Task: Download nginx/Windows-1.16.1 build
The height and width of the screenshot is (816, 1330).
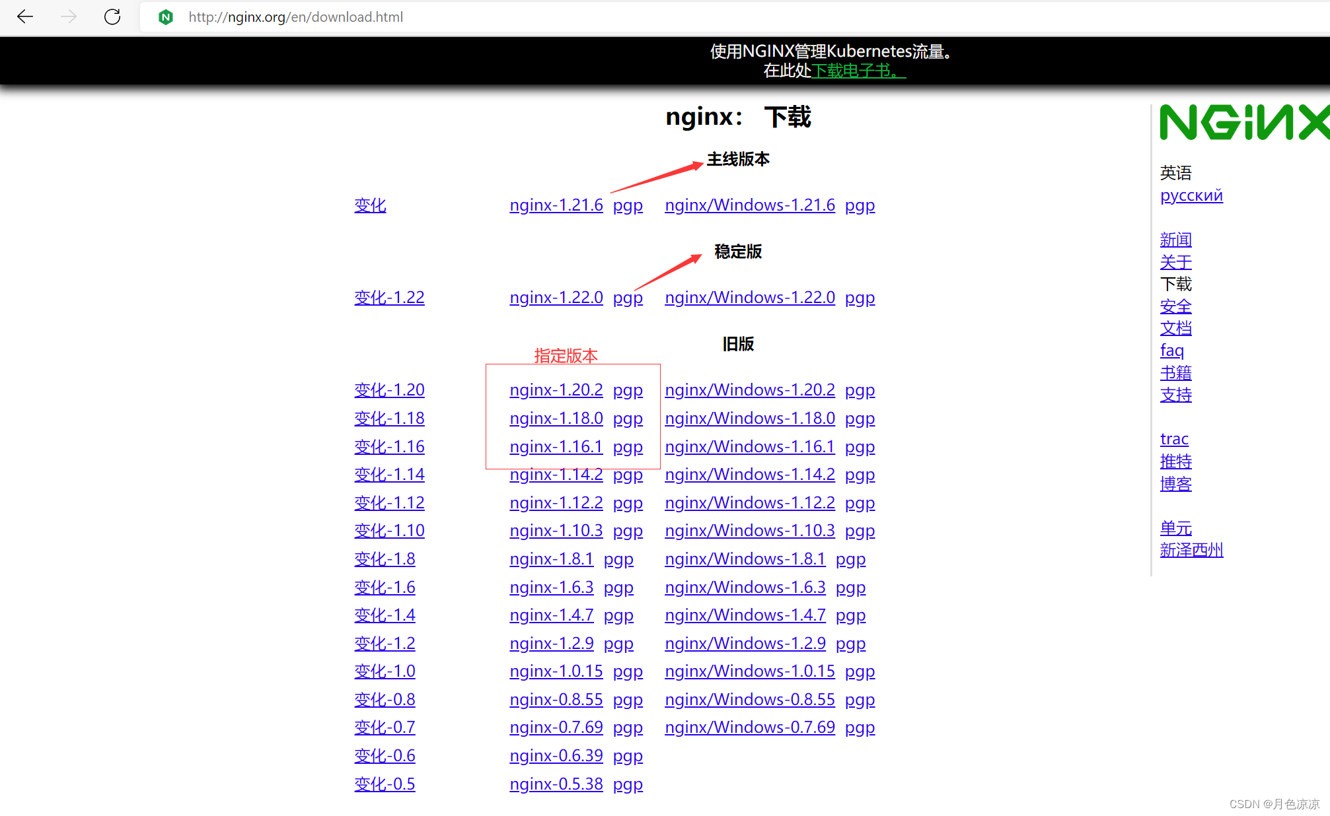Action: (749, 447)
